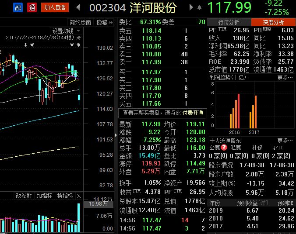Click the 私募 shareholder category

point(236,148)
